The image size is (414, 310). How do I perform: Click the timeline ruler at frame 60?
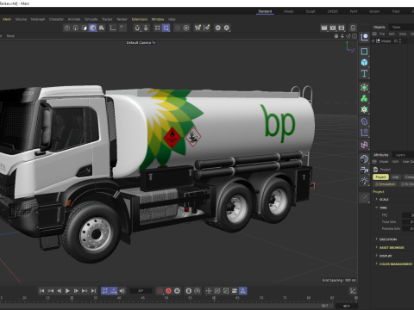coord(214,298)
